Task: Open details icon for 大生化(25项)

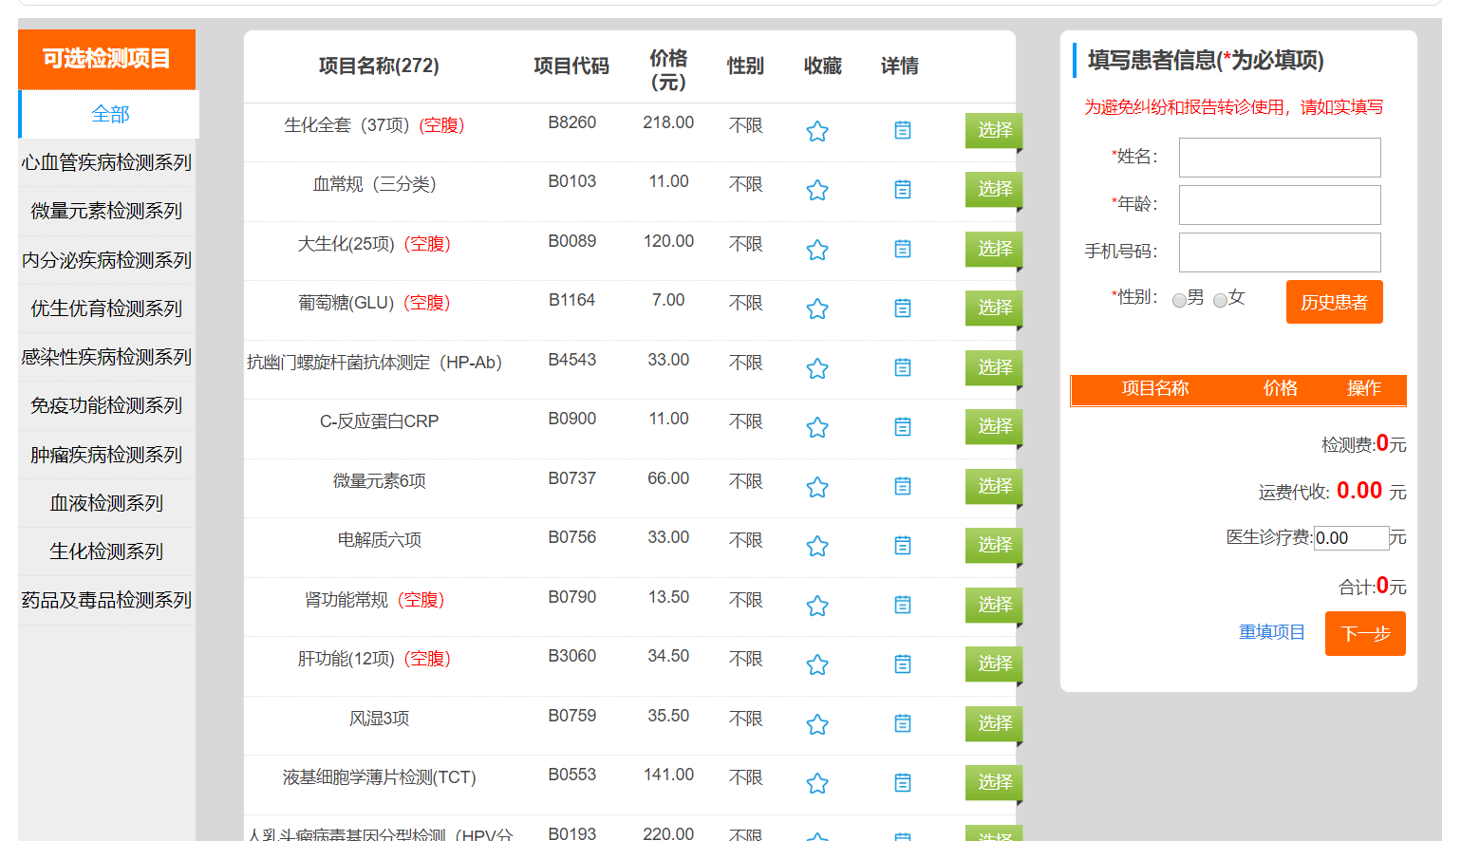Action: 903,249
